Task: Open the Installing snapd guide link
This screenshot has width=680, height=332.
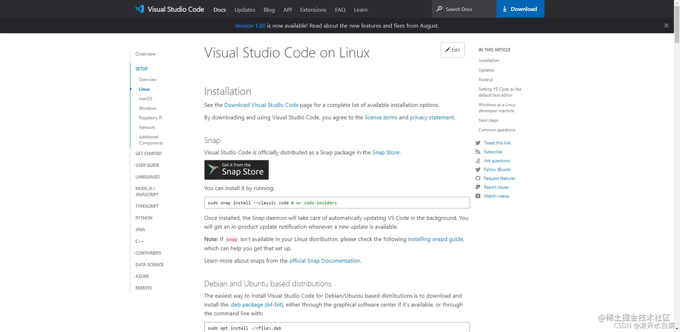Action: (435, 239)
